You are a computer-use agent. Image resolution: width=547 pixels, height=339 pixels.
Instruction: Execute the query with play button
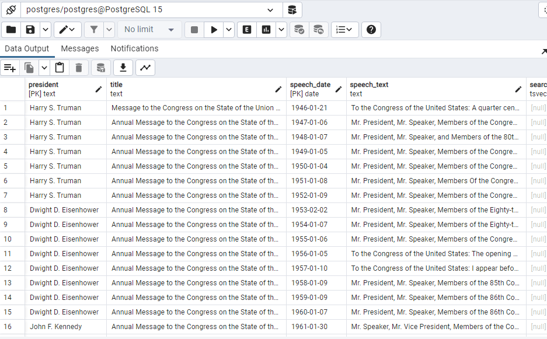coord(214,30)
